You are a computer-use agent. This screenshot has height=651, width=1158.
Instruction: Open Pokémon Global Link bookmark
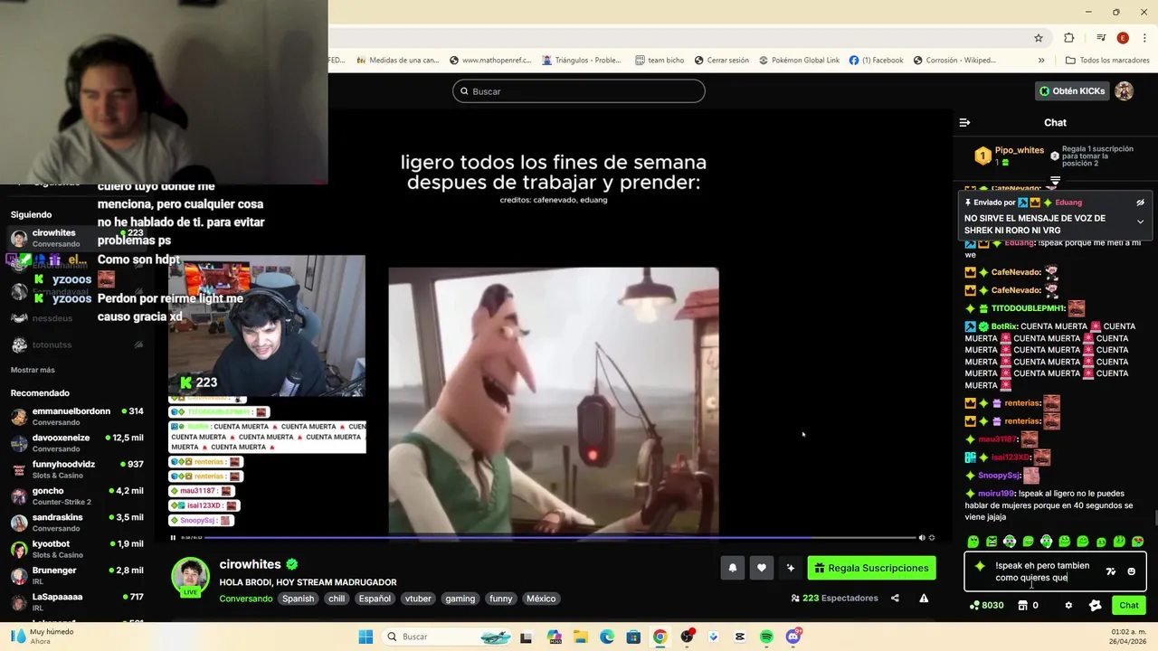[x=799, y=61]
